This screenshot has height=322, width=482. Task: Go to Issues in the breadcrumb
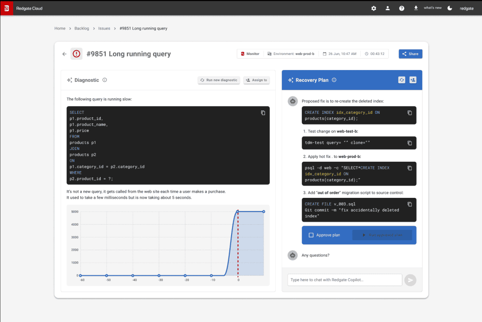[104, 28]
